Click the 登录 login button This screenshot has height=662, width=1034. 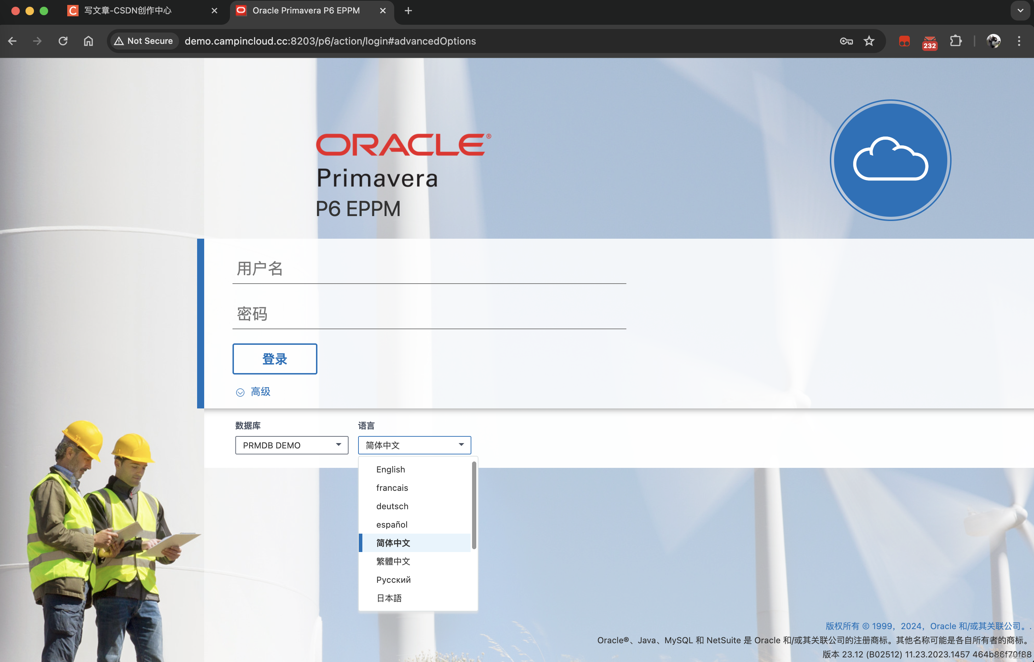[274, 359]
